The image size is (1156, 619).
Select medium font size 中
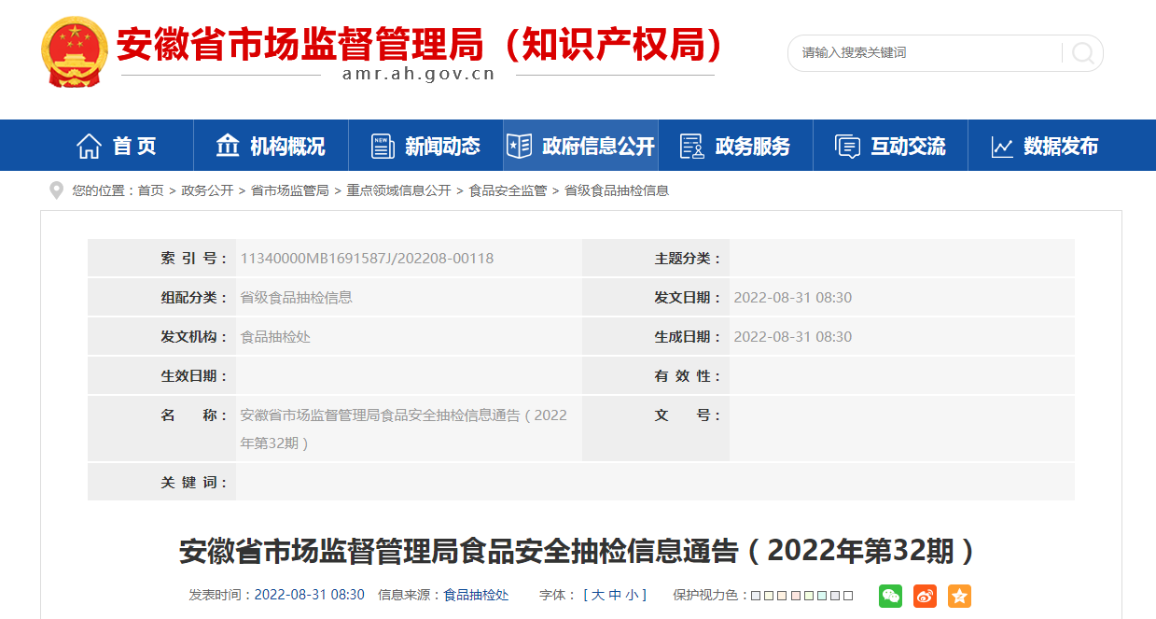coord(615,595)
